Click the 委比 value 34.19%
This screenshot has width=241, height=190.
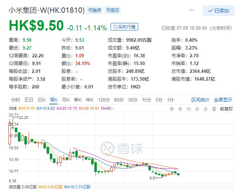click(x=83, y=63)
